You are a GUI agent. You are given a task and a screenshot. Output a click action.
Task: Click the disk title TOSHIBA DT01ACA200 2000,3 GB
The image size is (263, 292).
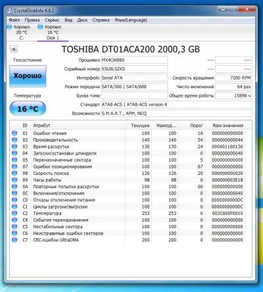point(131,49)
